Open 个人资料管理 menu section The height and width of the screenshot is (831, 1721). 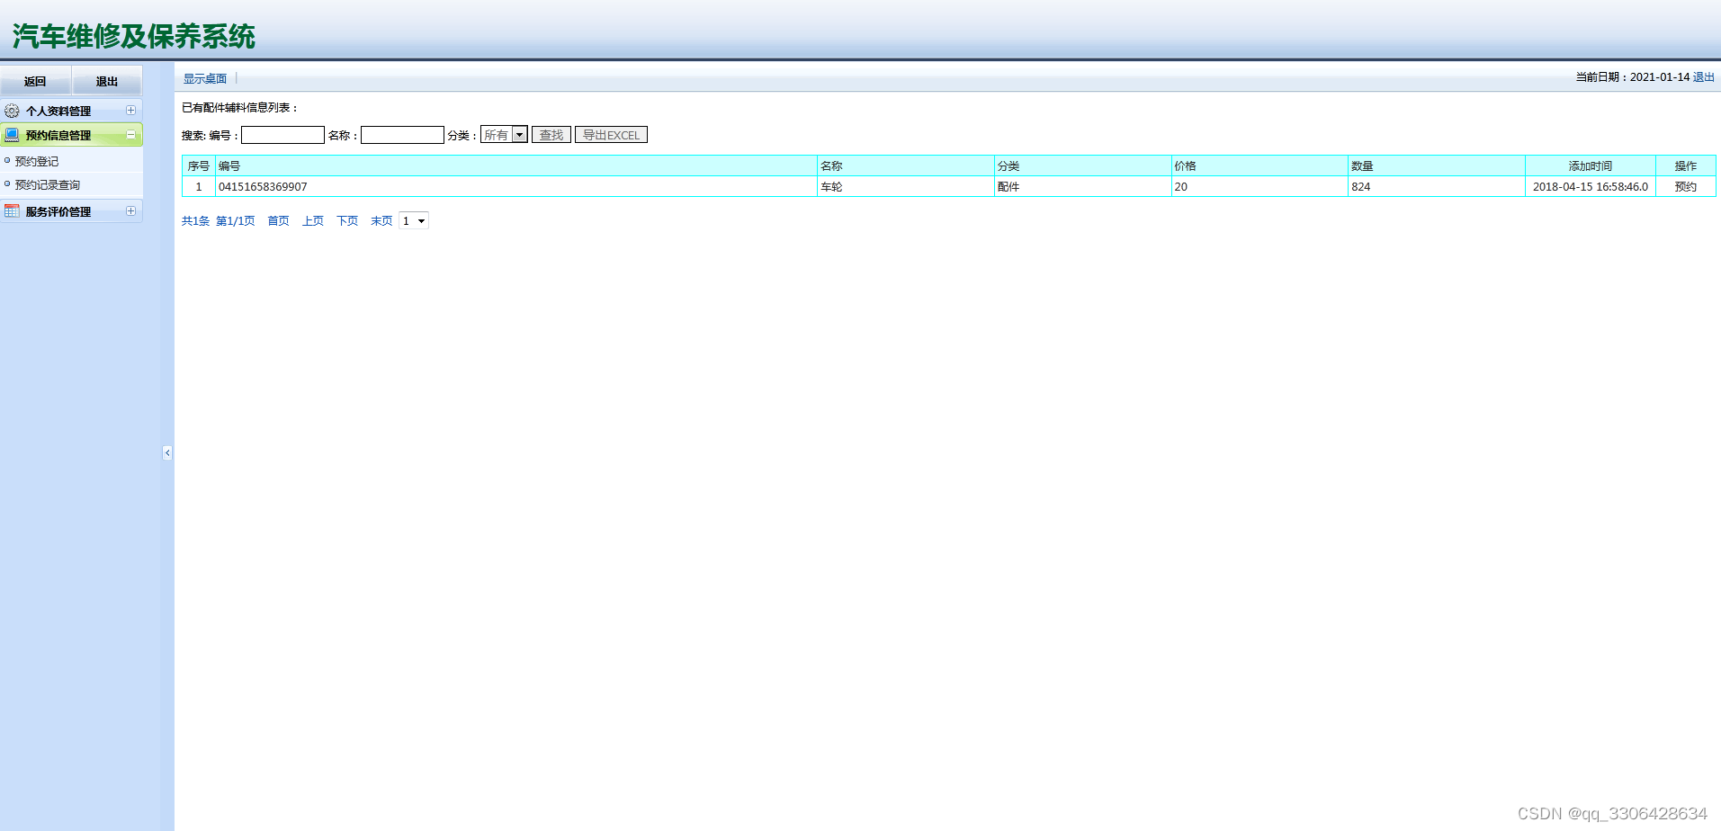tap(71, 111)
